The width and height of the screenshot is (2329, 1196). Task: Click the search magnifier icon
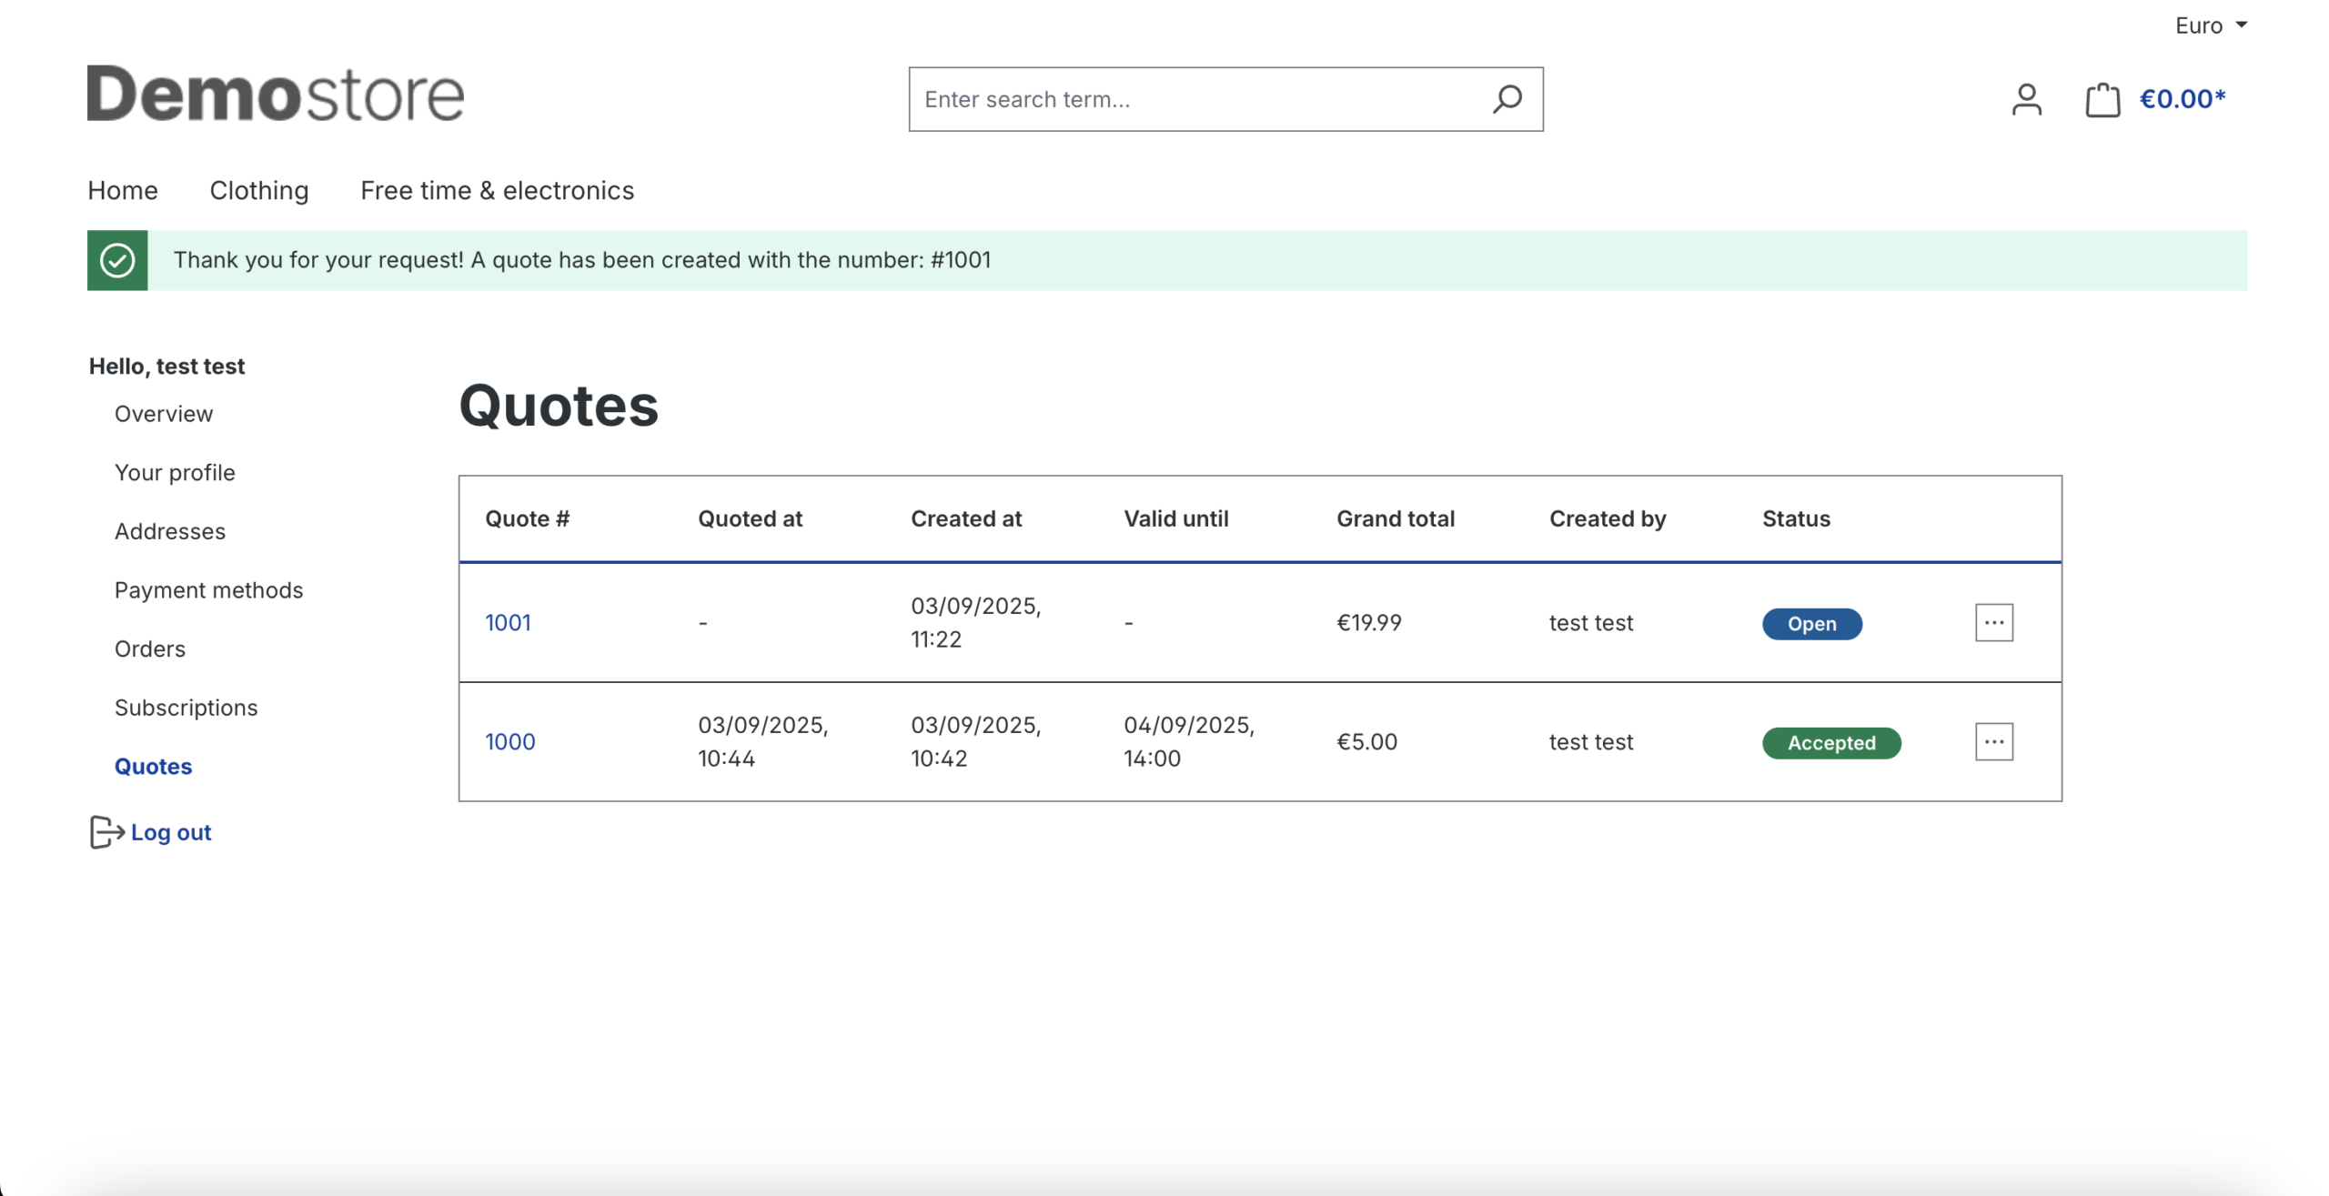[x=1507, y=99]
